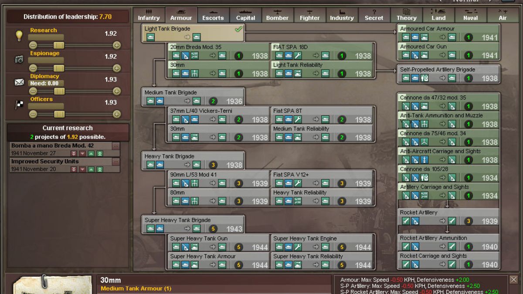Open the Capital ships tab

[x=245, y=15]
